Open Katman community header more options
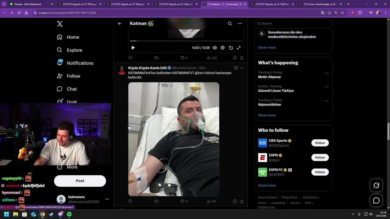 [240, 23]
